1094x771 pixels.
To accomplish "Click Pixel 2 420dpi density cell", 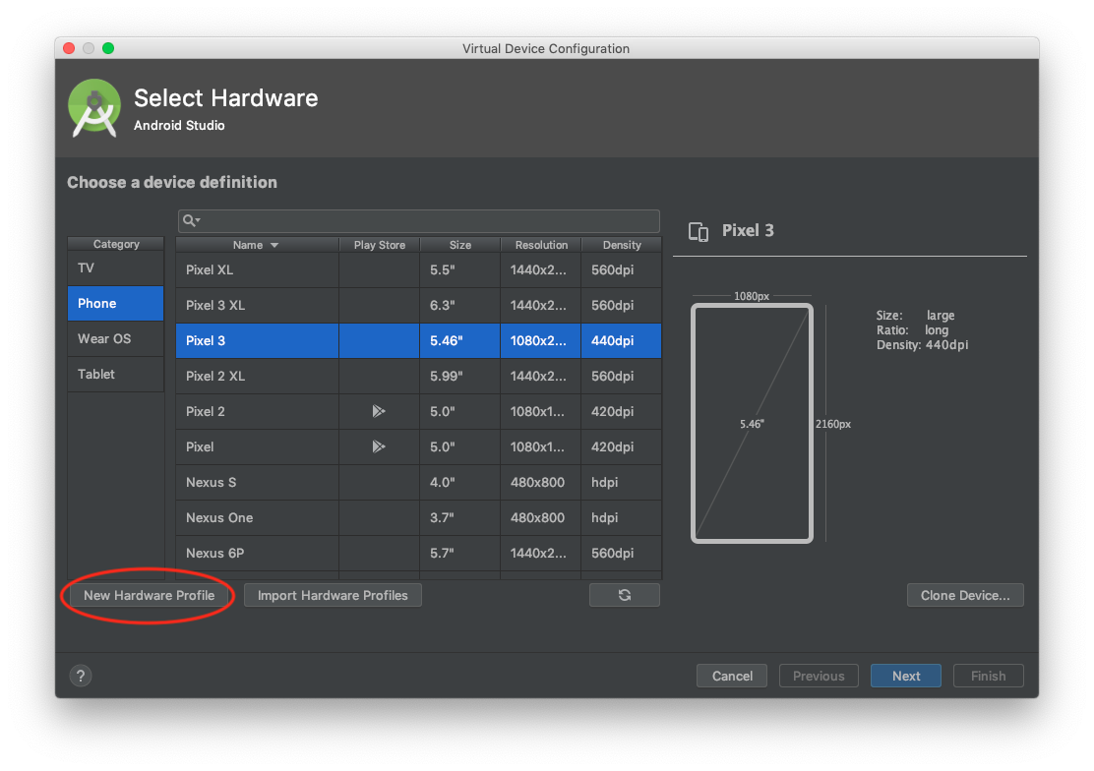I will pyautogui.click(x=622, y=412).
